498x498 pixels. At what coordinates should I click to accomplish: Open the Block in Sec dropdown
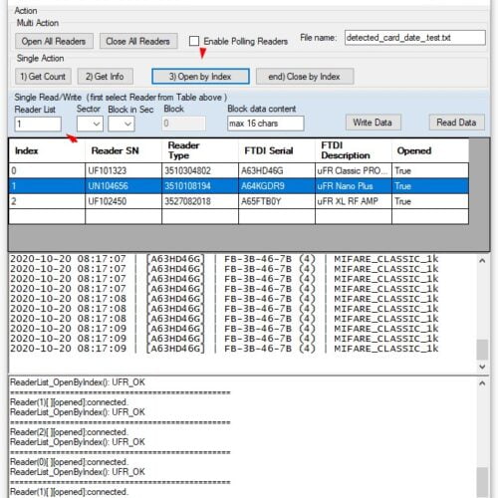(122, 124)
